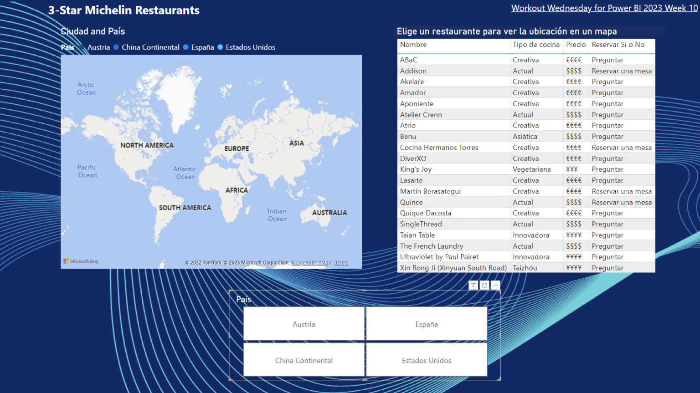
Task: Click the Microsoft Bing logo on the map
Action: [x=81, y=261]
